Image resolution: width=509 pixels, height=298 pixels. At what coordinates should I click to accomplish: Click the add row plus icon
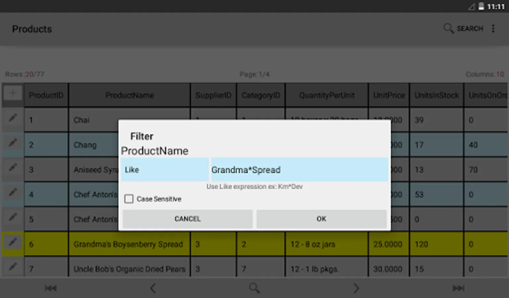13,93
